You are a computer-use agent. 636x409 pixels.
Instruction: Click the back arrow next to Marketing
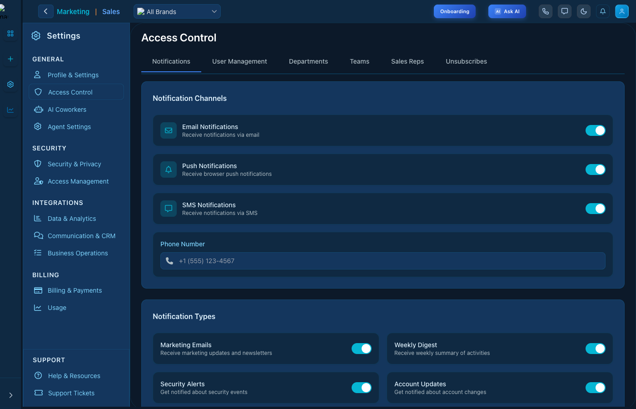click(45, 11)
